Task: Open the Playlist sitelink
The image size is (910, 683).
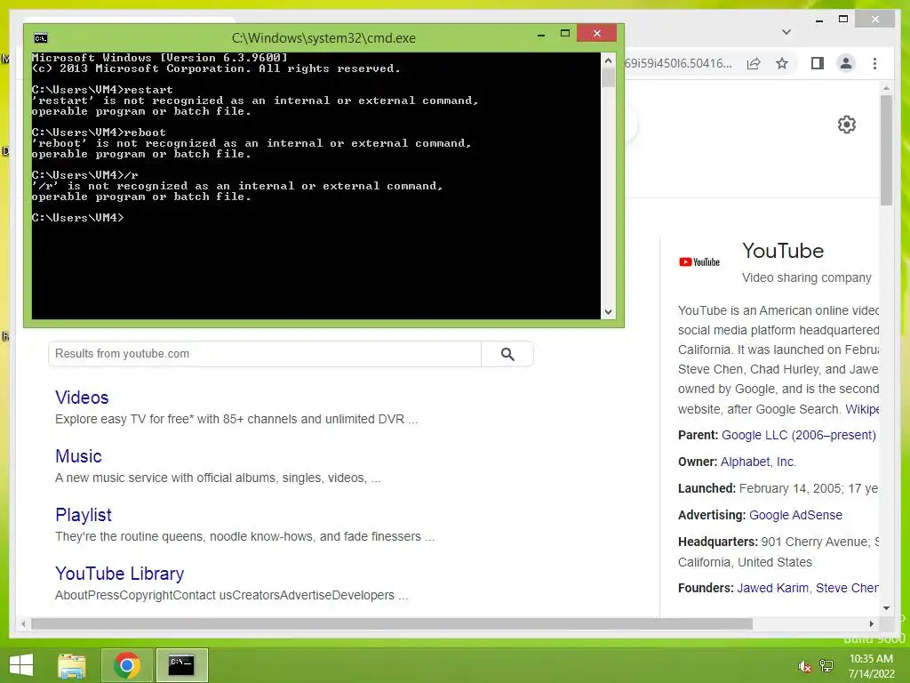Action: click(x=84, y=515)
